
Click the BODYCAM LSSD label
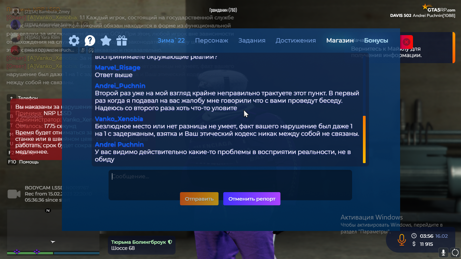(x=44, y=188)
